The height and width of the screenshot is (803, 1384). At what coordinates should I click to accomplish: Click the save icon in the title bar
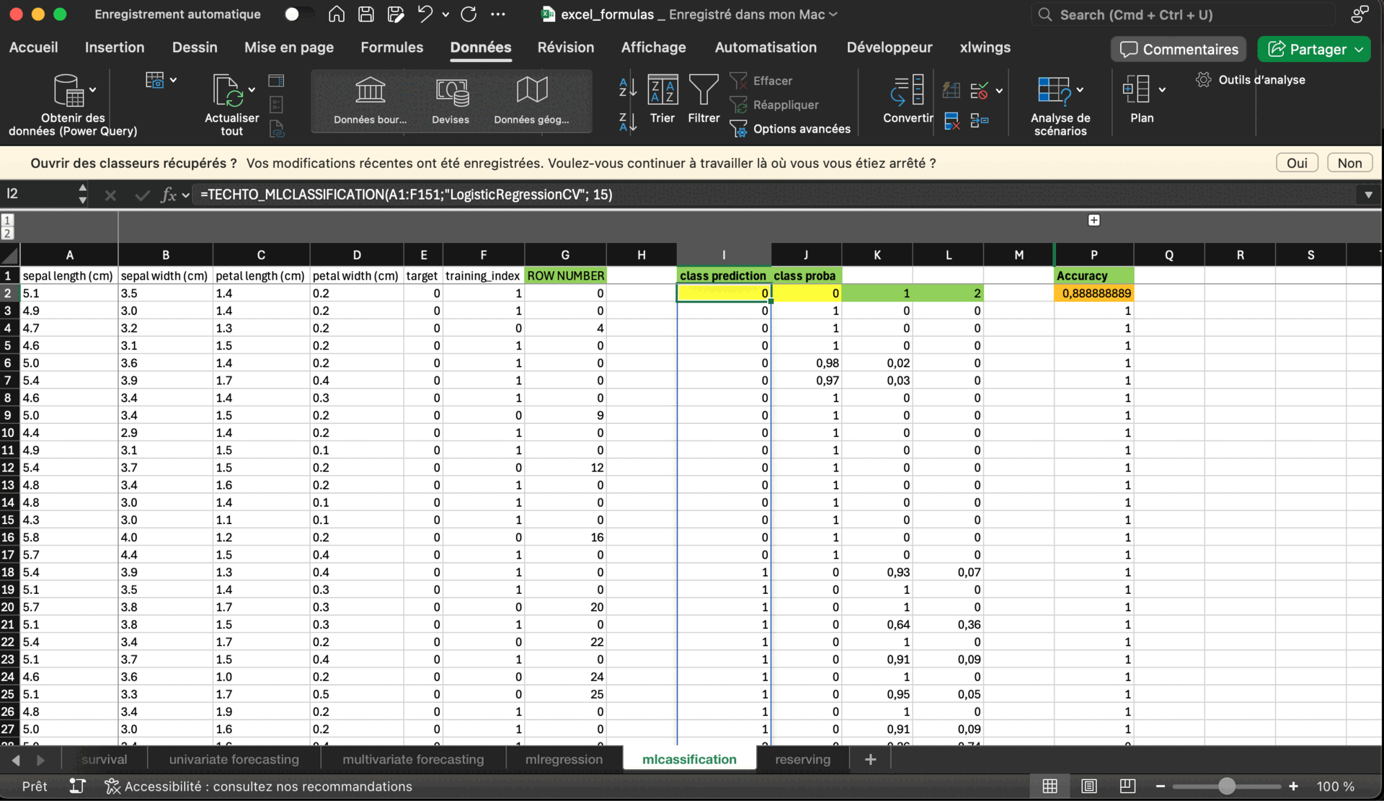[x=366, y=14]
